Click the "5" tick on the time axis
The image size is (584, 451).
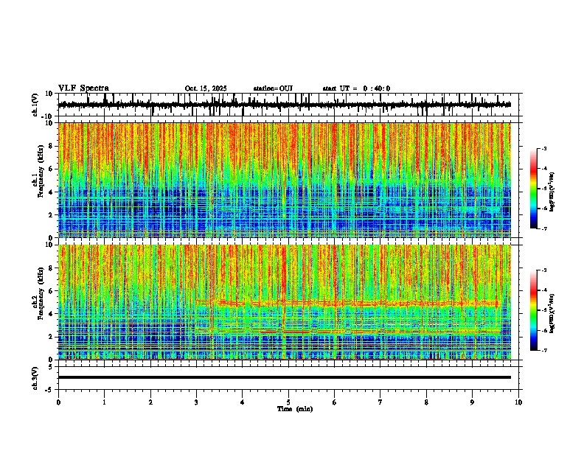(x=288, y=402)
